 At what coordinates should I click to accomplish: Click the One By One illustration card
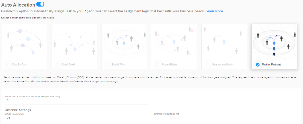pos(24,46)
